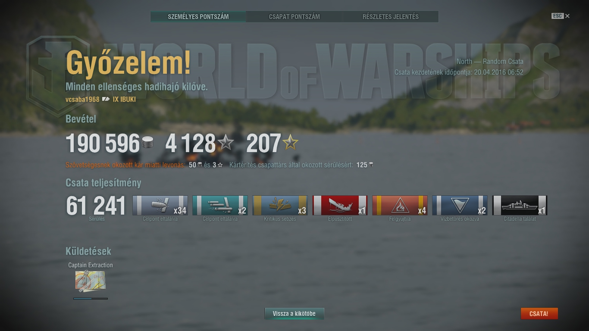Click the orange CSATA! button
589x331 pixels.
coord(539,314)
